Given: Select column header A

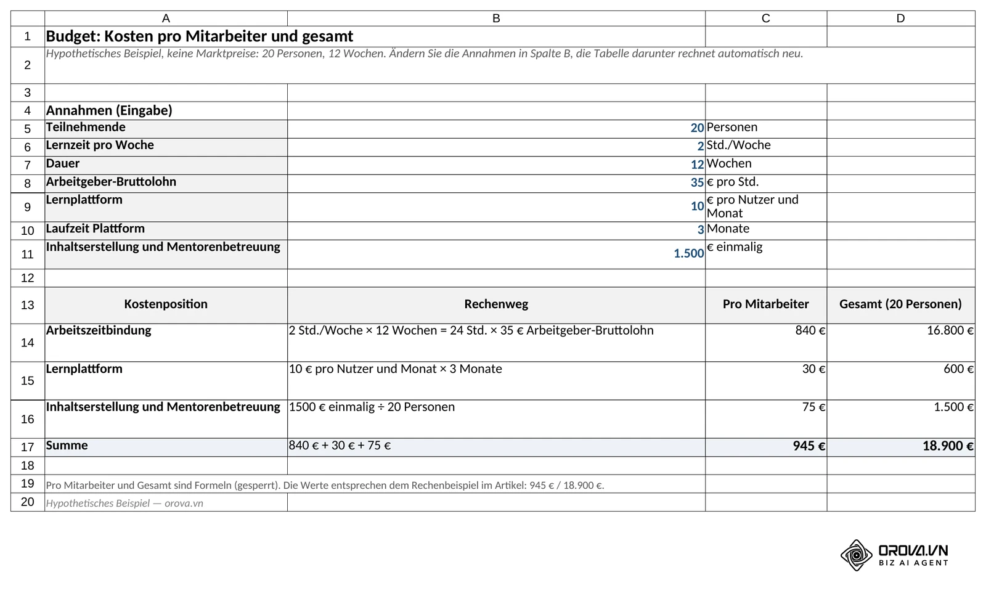Looking at the screenshot, I should point(166,18).
